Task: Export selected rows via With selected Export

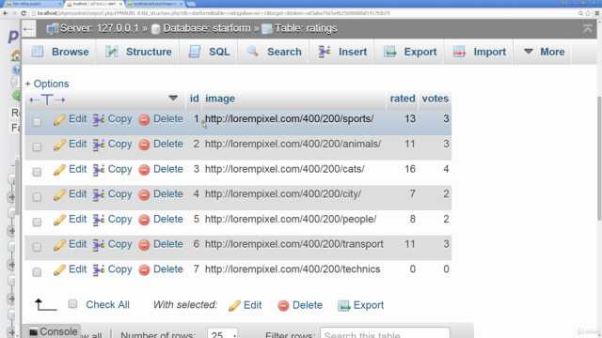Action: [x=361, y=305]
